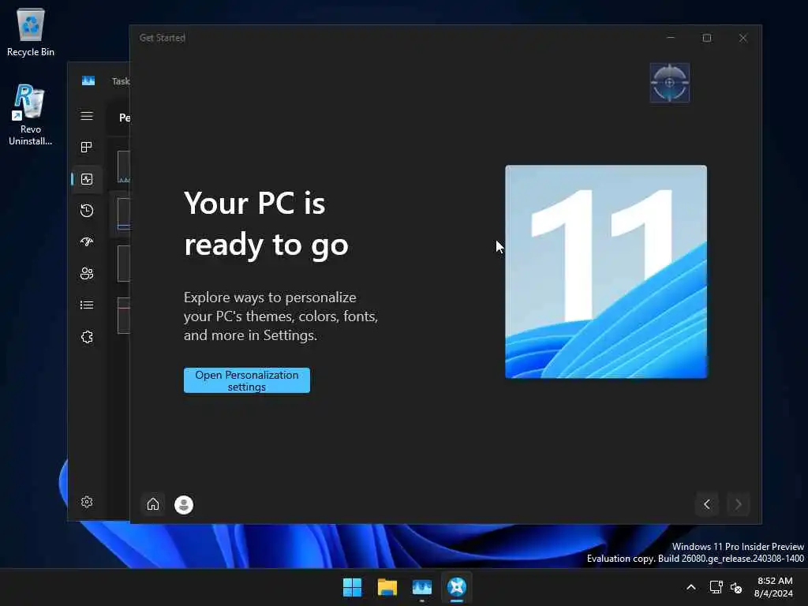Minimize the Get Started window
Viewport: 808px width, 606px height.
point(671,38)
